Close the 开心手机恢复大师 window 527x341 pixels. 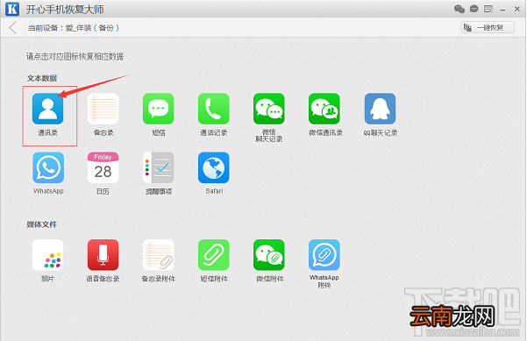[517, 9]
